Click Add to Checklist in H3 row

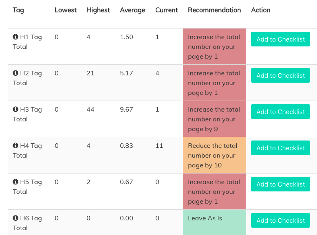(x=280, y=112)
